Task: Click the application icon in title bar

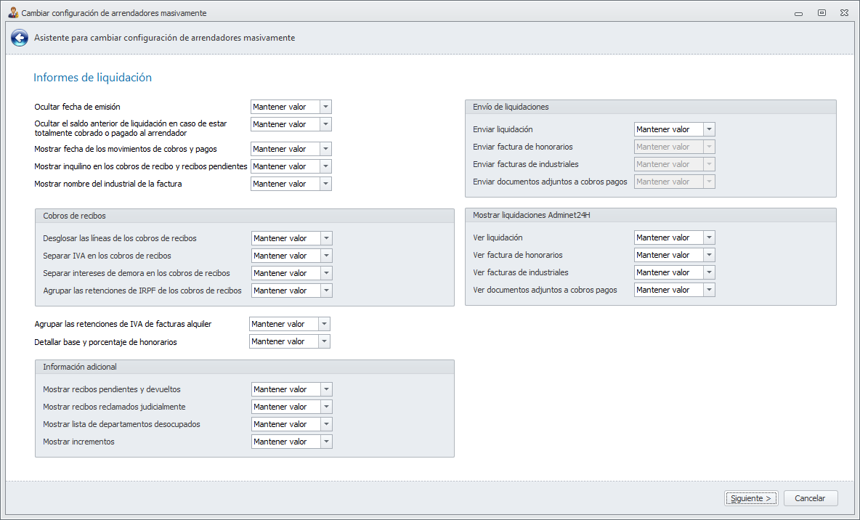Action: 13,12
